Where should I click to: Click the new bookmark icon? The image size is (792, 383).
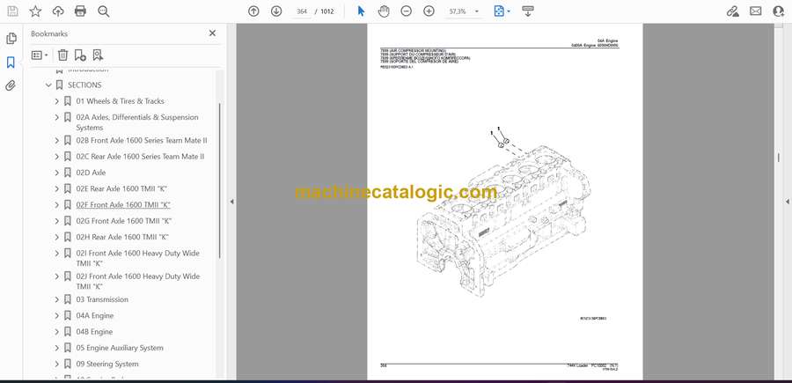[x=80, y=55]
